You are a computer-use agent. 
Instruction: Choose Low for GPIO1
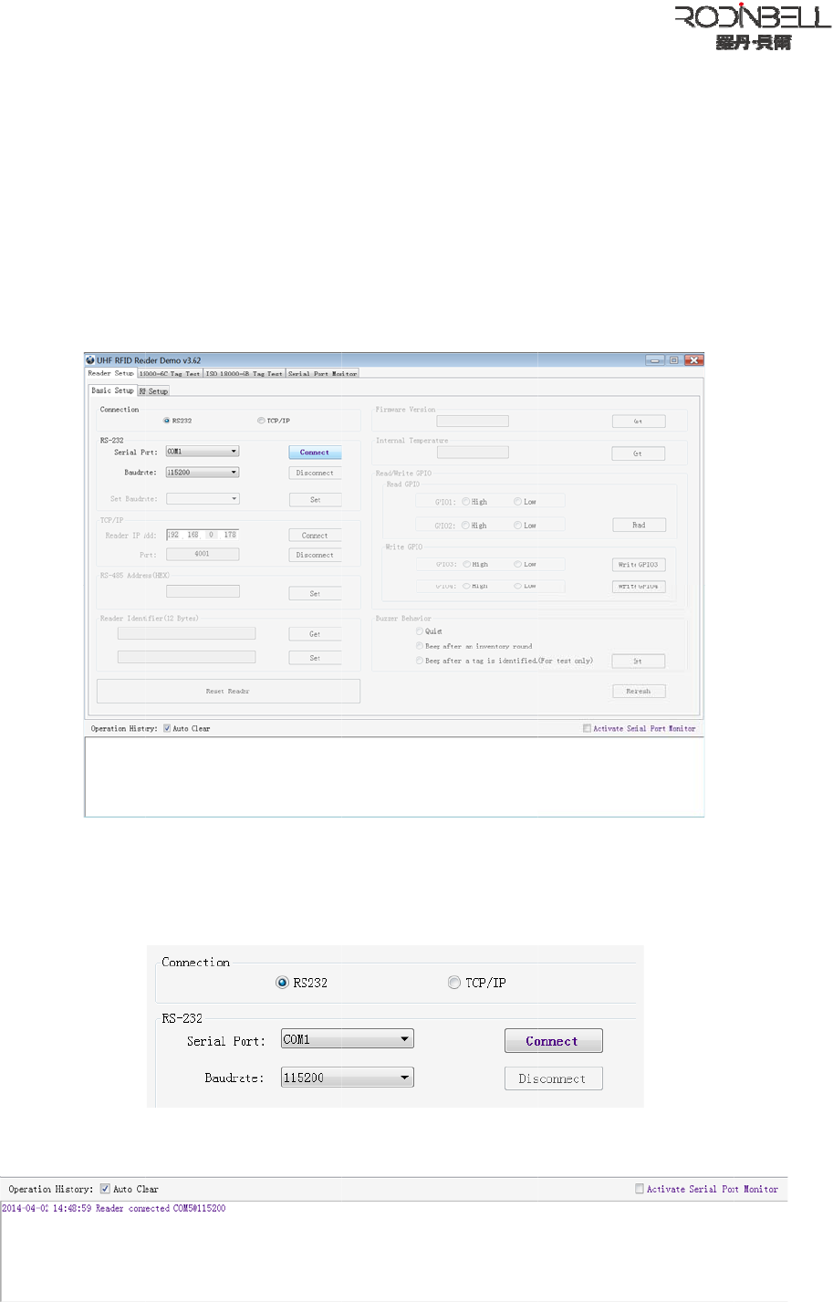pos(517,502)
